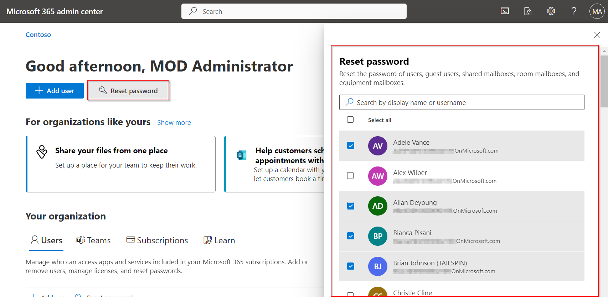Open the Help customers schedule appointments card
Screen dimensions: 608x297
coord(274,164)
